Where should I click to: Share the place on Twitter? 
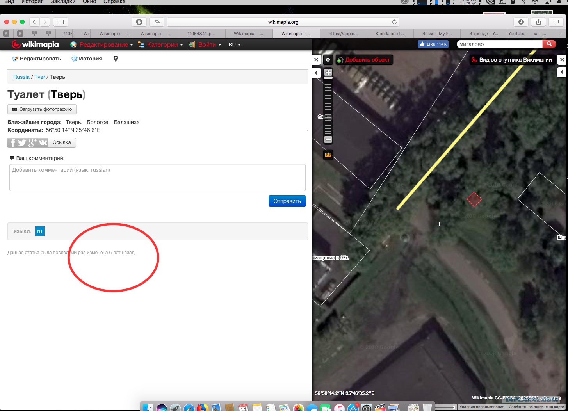[22, 142]
